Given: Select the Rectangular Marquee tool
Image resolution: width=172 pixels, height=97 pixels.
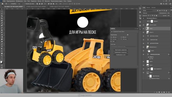Looking at the screenshot, I should tap(2, 11).
